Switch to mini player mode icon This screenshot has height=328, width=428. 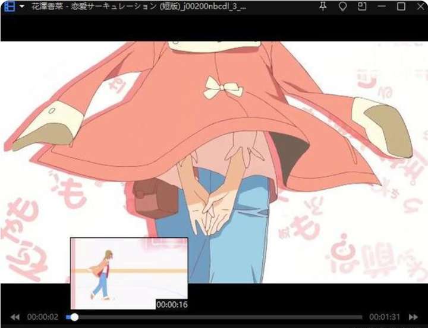(362, 7)
